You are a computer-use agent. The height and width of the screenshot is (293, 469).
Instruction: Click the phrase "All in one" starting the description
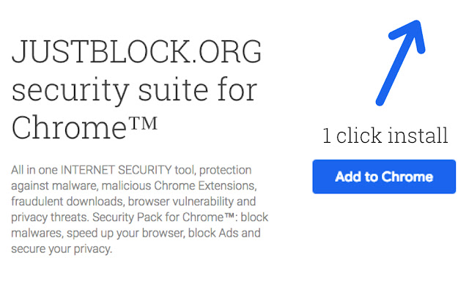(x=34, y=170)
